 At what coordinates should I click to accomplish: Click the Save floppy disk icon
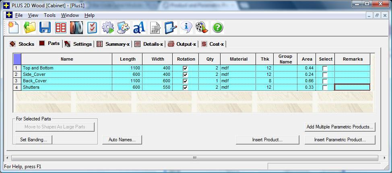(45, 28)
